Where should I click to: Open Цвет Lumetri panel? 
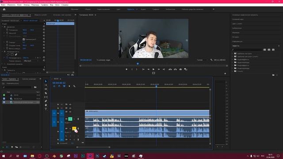237,24
